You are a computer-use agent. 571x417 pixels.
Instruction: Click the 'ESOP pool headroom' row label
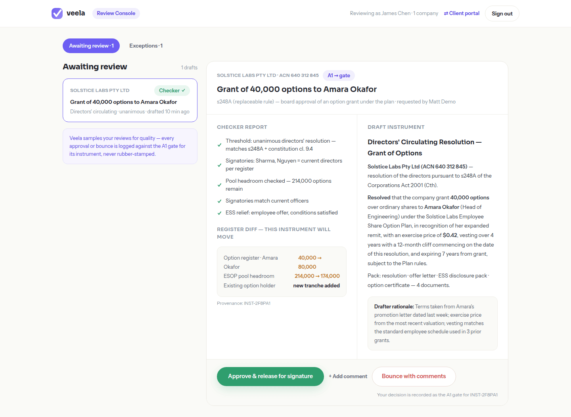point(249,276)
